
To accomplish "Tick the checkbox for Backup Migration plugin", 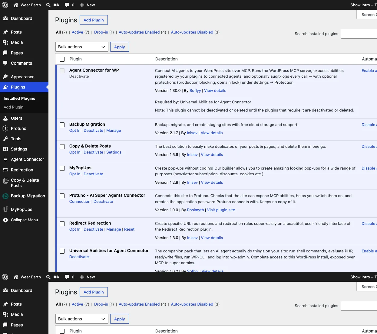I will [62, 125].
